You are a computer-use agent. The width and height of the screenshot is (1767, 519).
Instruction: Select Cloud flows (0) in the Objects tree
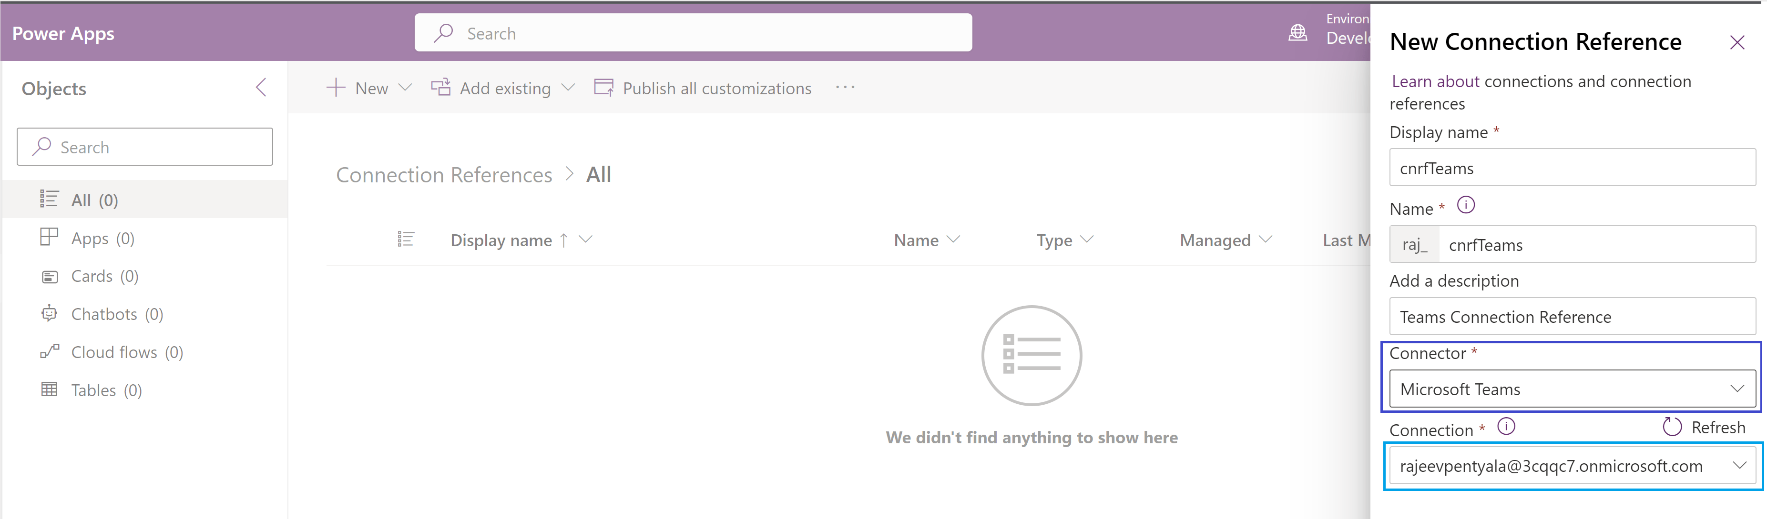145,352
